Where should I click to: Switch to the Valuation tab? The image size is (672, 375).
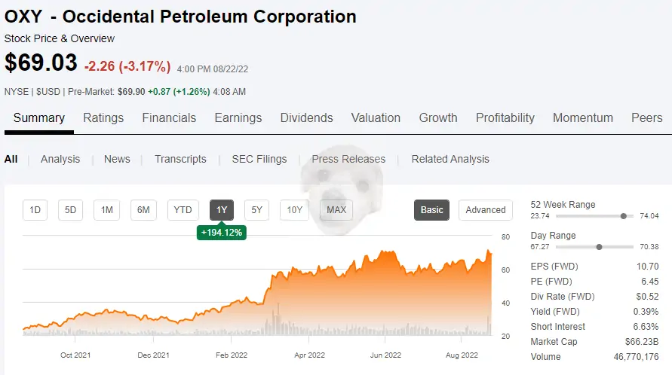pos(376,117)
